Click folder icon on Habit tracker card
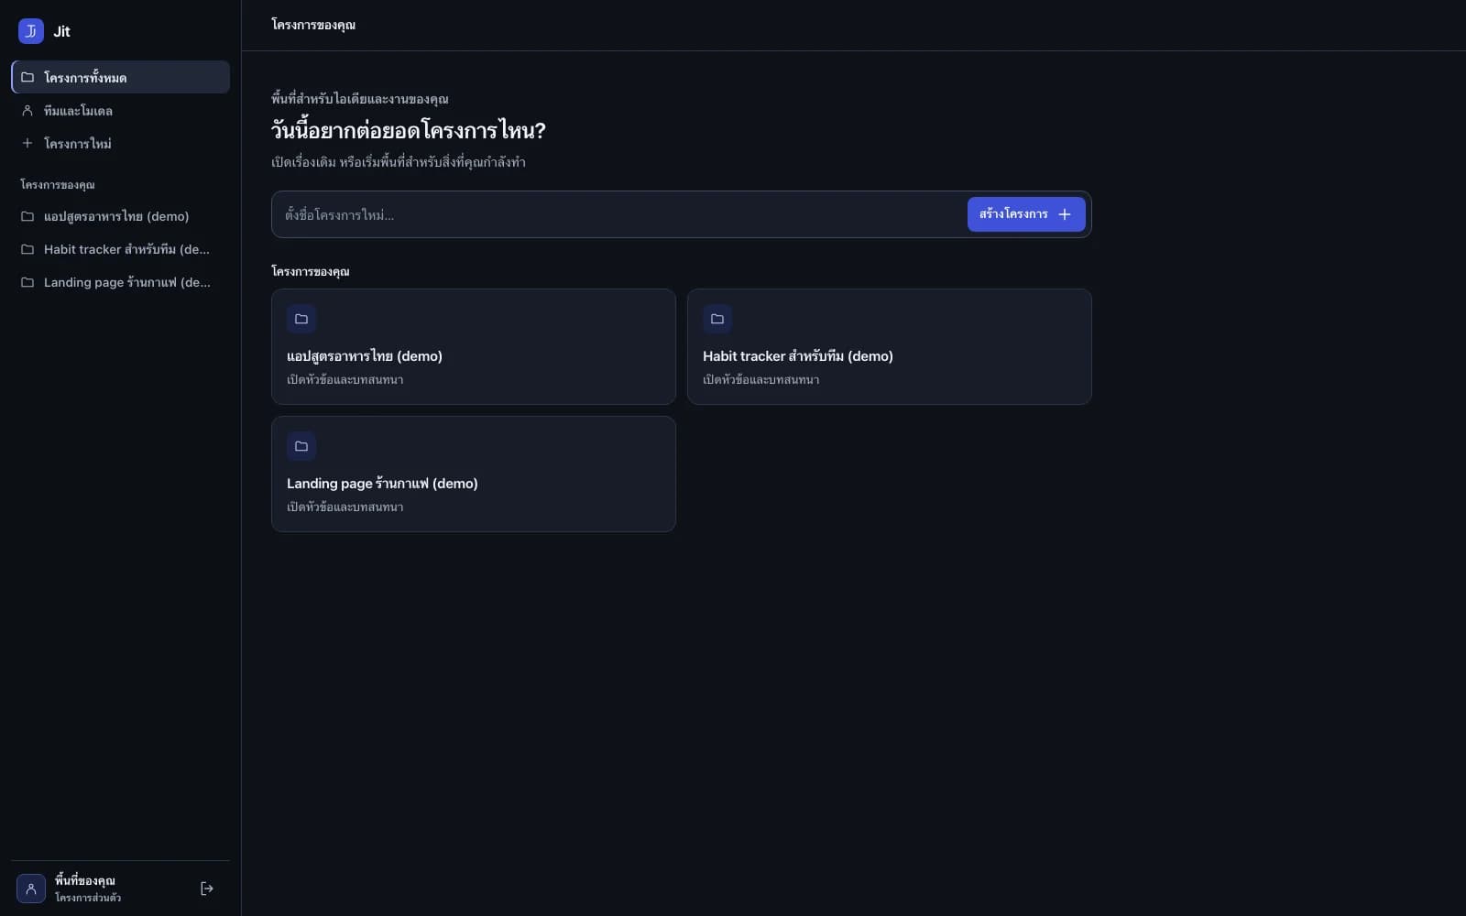Screen dimensions: 1466x916 [717, 319]
